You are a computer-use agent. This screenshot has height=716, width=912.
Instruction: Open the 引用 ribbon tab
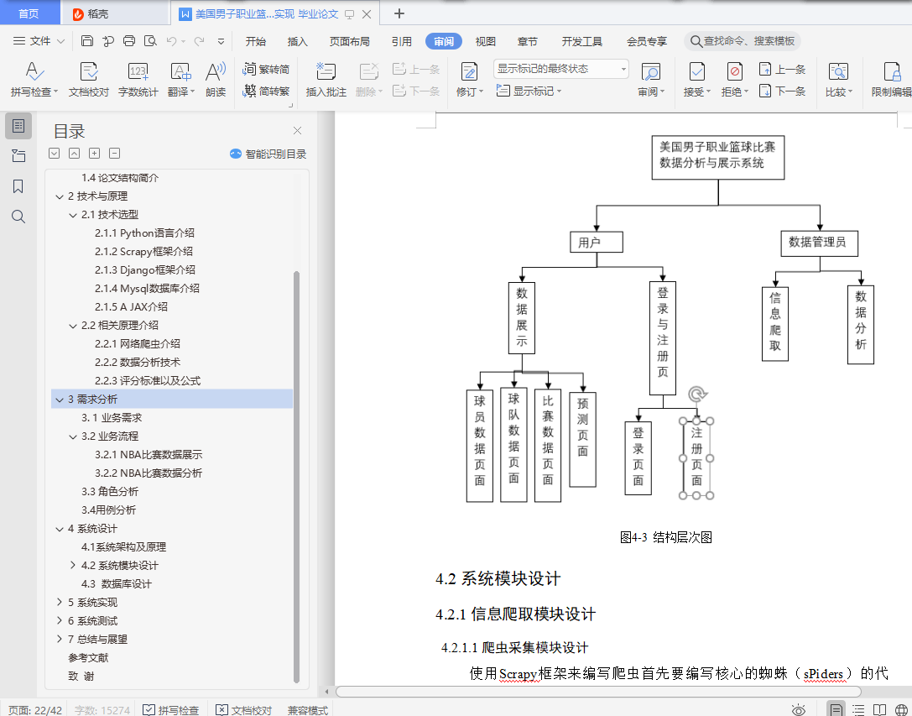click(401, 41)
